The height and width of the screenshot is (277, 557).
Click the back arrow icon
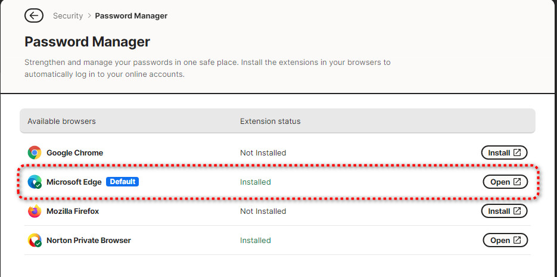tap(34, 15)
